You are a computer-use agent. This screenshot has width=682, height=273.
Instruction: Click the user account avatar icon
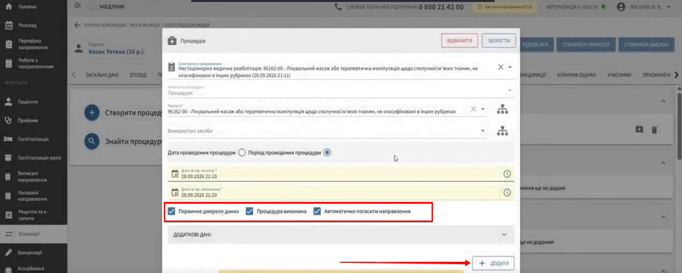coord(621,7)
